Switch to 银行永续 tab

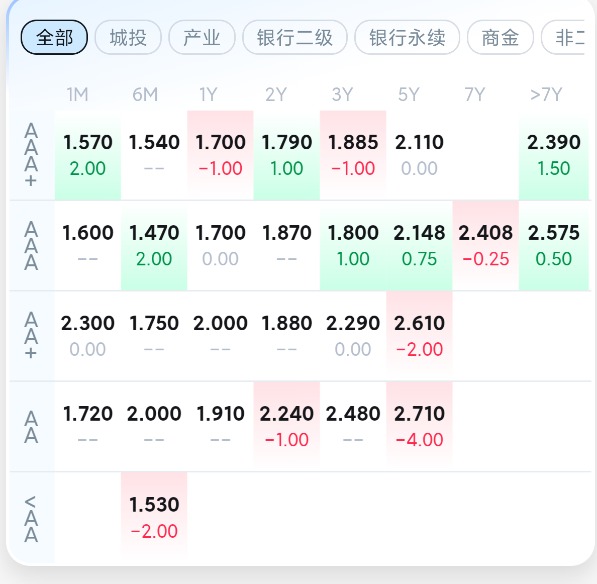[407, 38]
